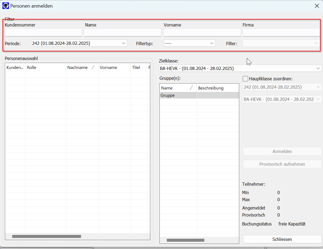Viewport: 323px width, 249px height.
Task: Click the Personenauswahl horizontal scrollbar
Action: (x=46, y=237)
